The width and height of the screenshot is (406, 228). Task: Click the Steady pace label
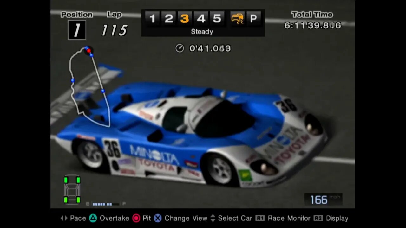(x=202, y=32)
